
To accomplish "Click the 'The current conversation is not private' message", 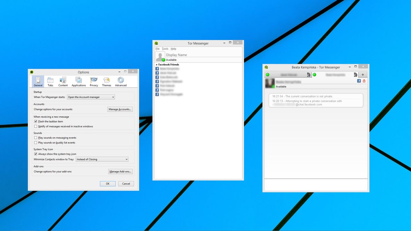I will (x=303, y=96).
